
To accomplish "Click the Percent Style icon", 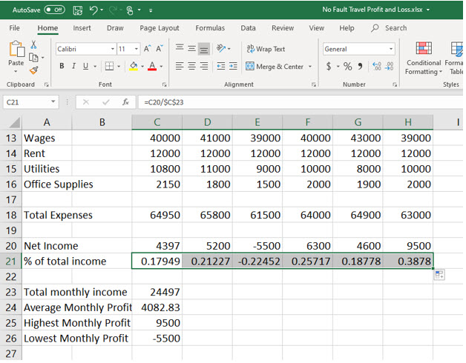I will click(x=347, y=66).
